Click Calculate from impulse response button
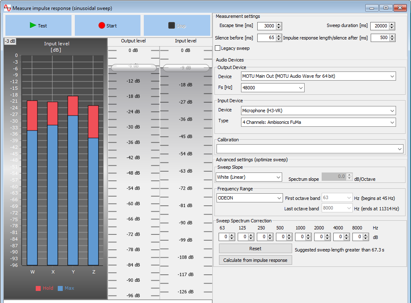411x303 pixels. tap(255, 260)
